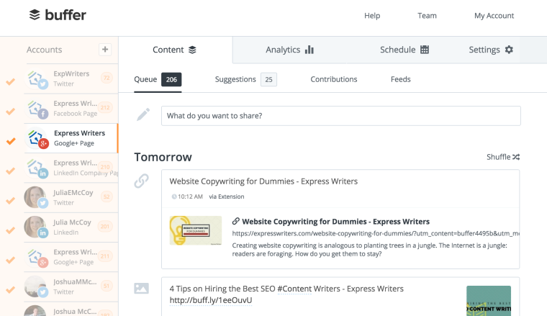The image size is (547, 316).
Task: Add a new account with plus button
Action: (x=105, y=50)
